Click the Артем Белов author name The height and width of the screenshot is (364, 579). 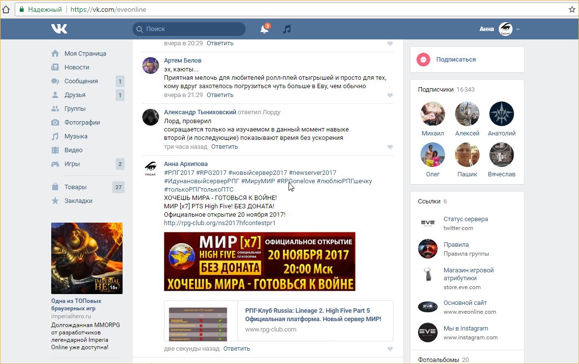(183, 60)
